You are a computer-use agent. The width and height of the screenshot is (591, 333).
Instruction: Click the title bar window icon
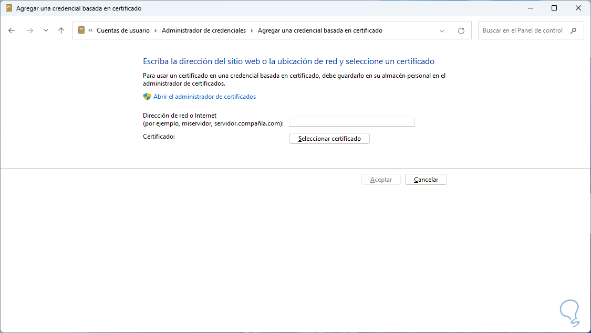click(x=9, y=8)
